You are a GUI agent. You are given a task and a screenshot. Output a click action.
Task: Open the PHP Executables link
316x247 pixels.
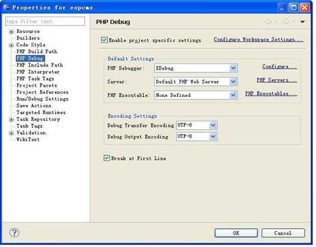tap(271, 93)
